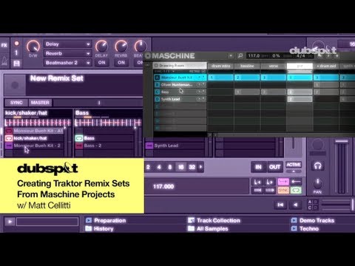Image resolution: width=355 pixels, height=266 pixels.
Task: Click the loop IN button
Action: (258, 167)
